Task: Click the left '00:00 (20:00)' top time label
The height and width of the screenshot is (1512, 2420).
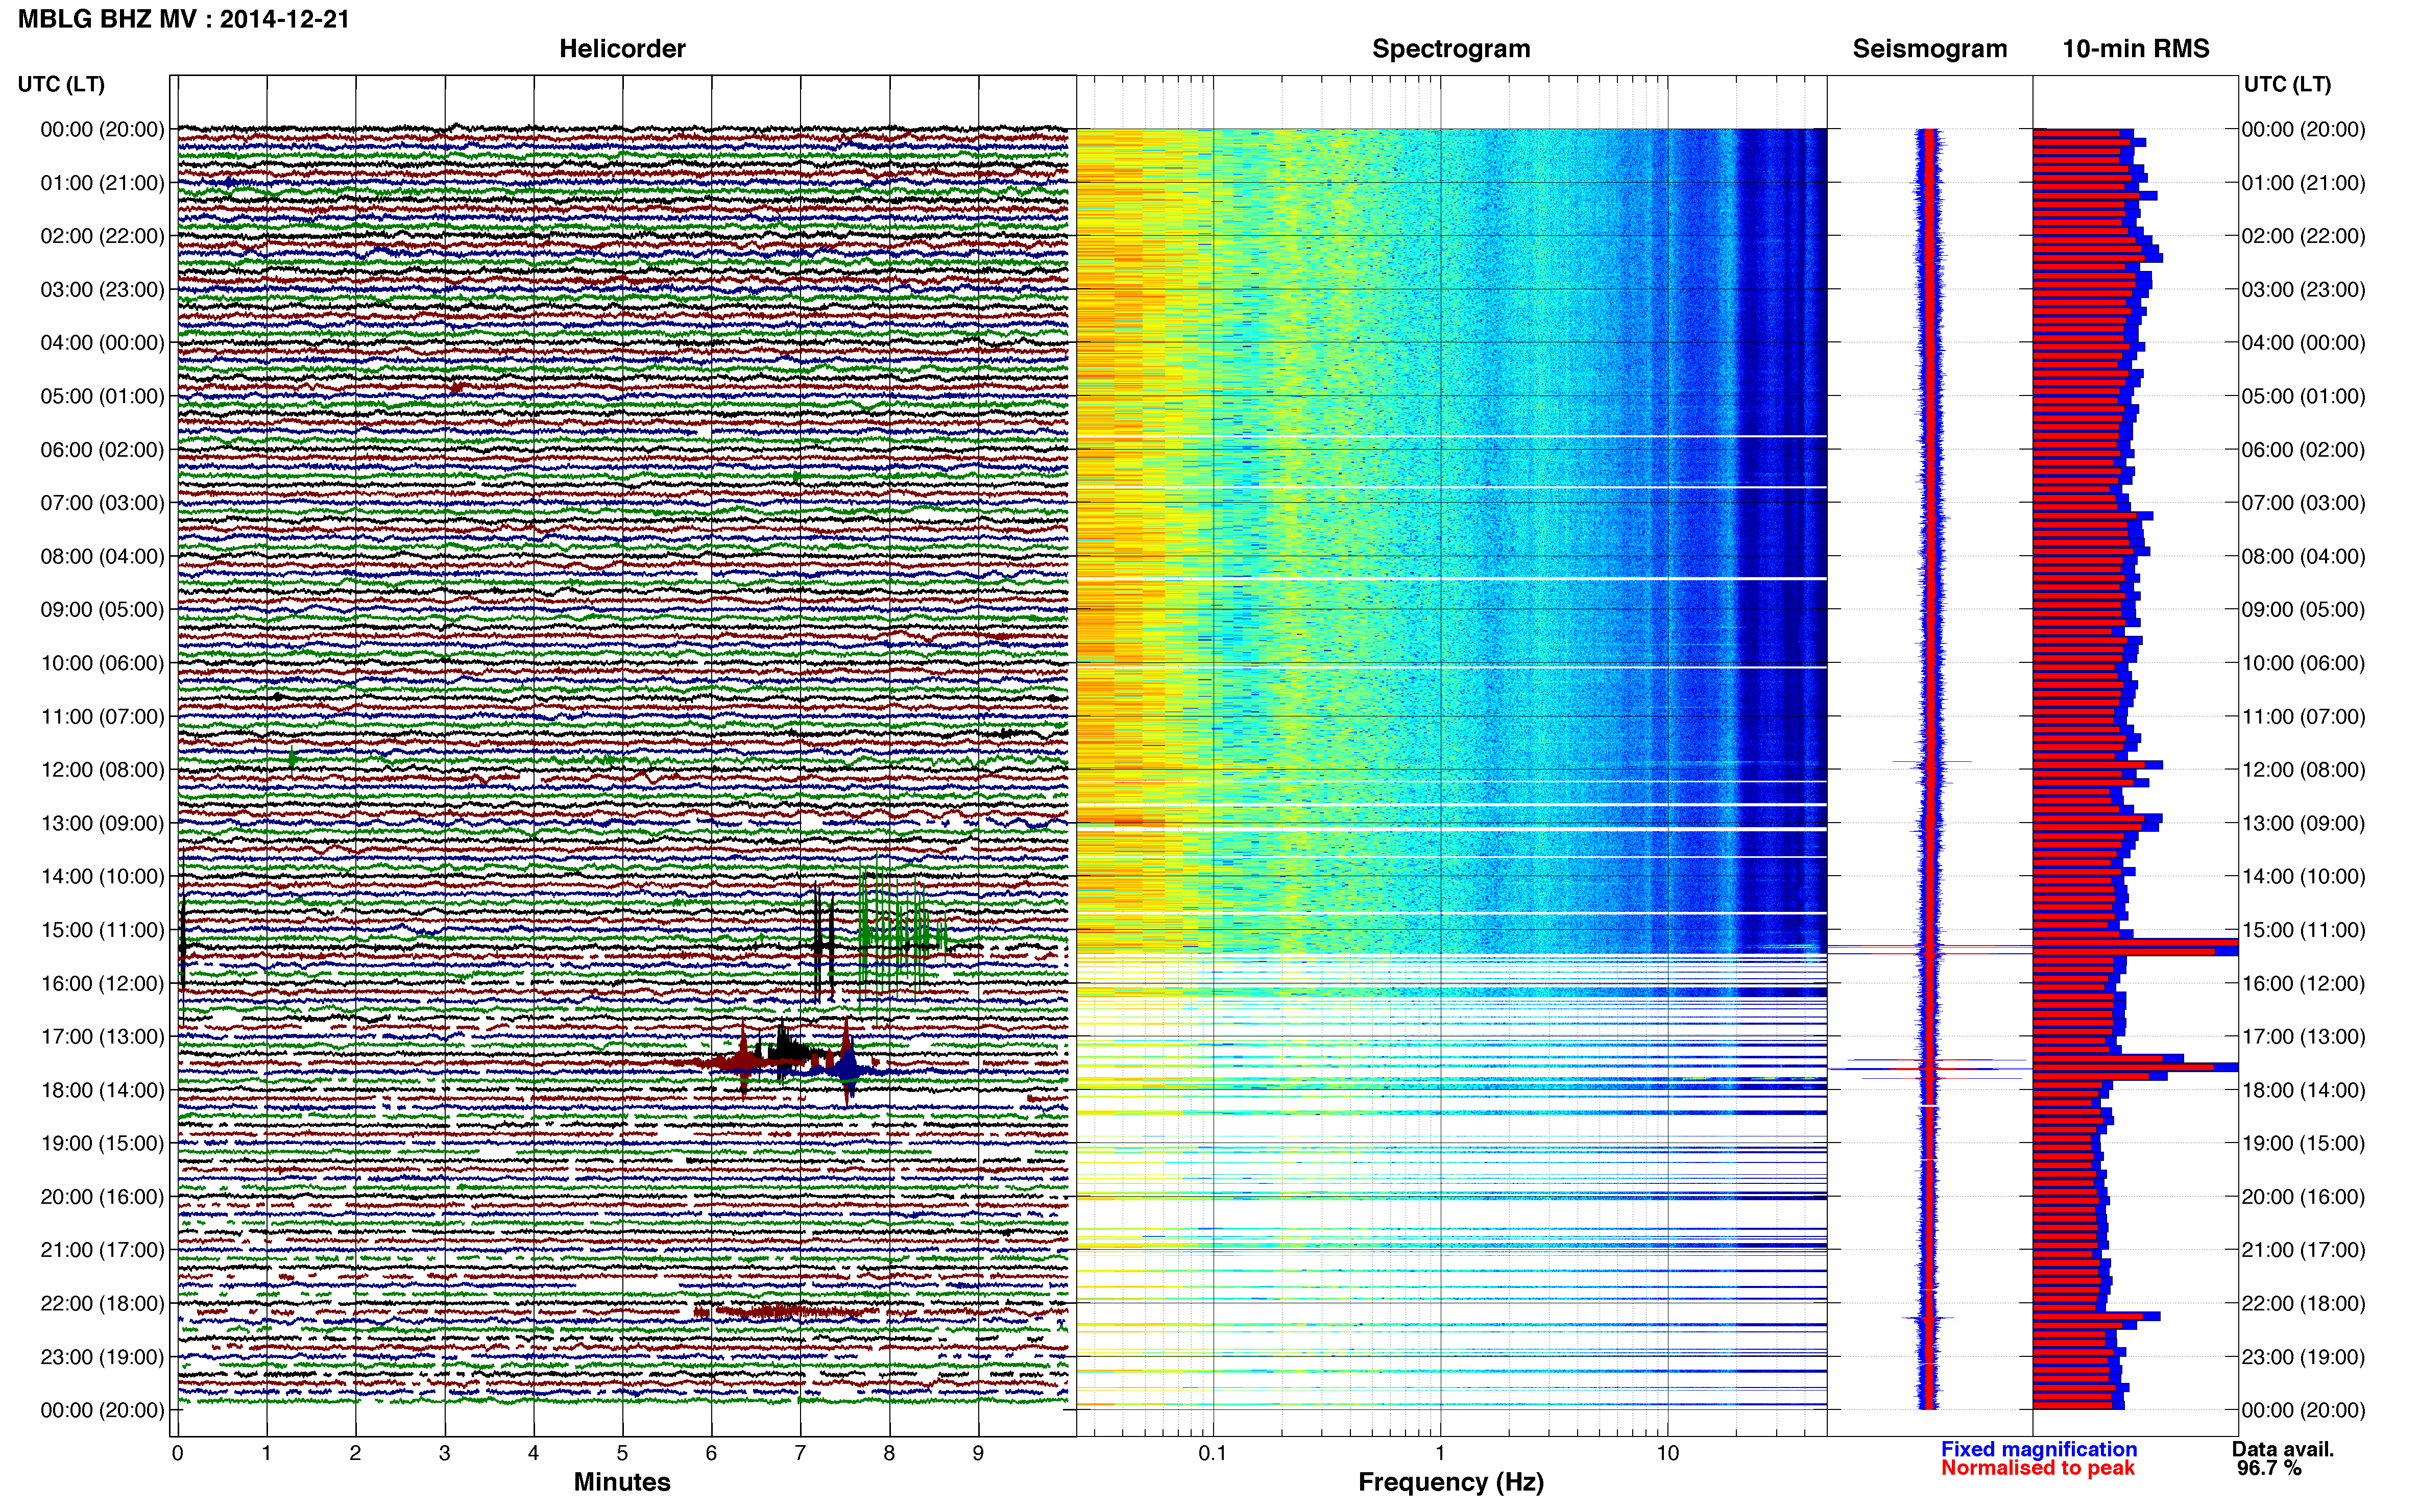Action: [x=102, y=129]
